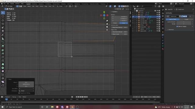Select the Loop Cut tool

tap(3, 57)
